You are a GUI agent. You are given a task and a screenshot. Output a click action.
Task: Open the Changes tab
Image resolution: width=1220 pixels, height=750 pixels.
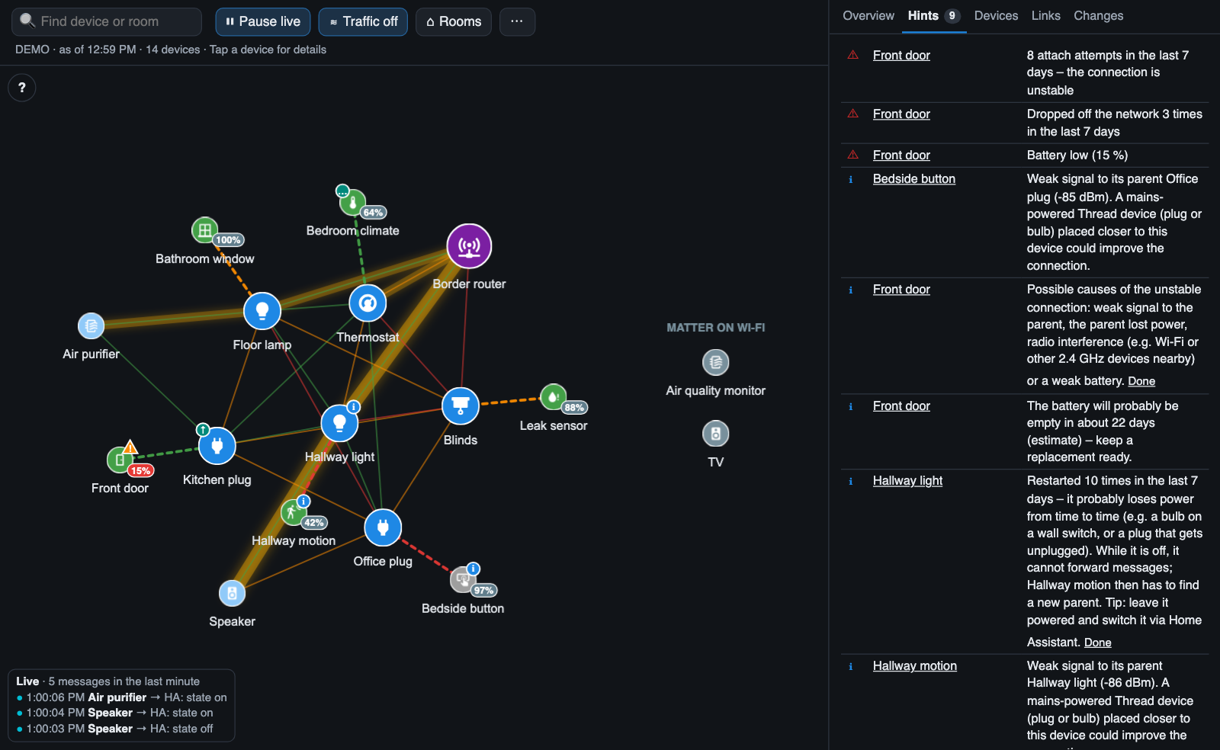(x=1098, y=16)
